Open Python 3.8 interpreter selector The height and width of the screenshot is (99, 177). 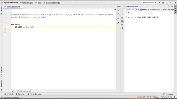(165, 97)
